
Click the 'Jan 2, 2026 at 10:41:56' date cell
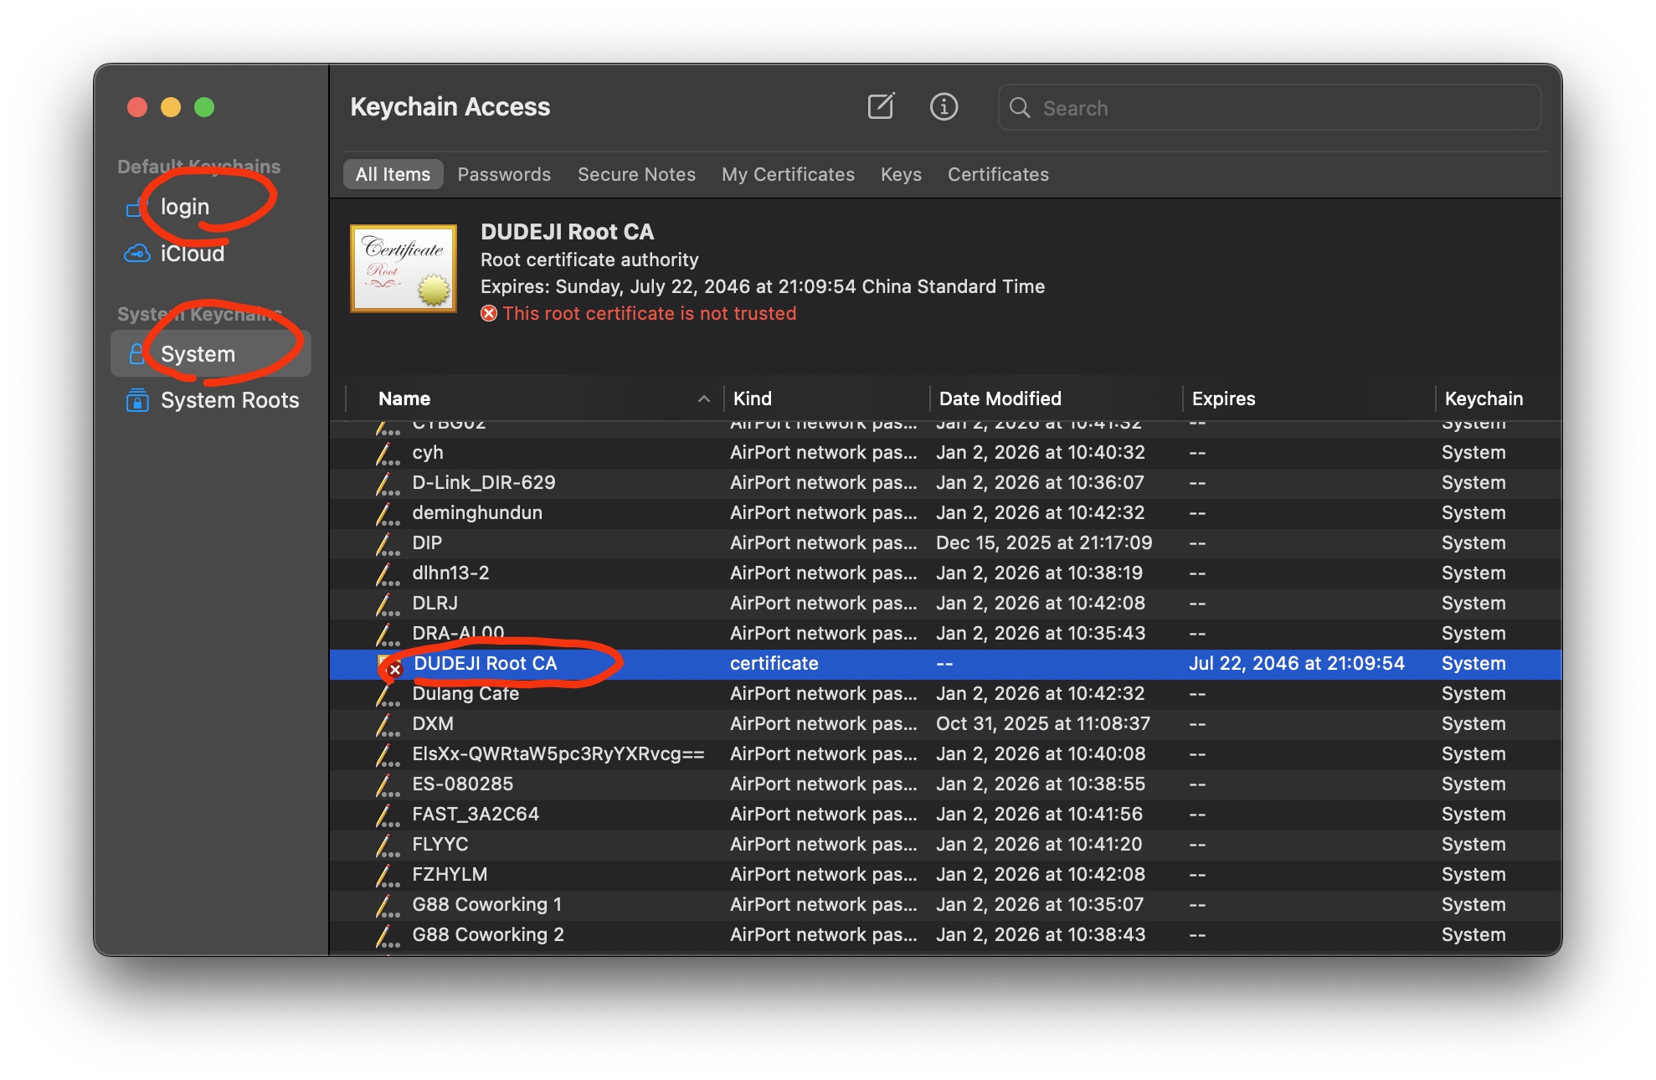pos(1039,815)
